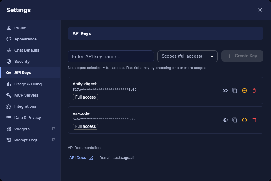Click the daily-digest key name
Viewport: 271px width, 181px height.
(85, 84)
